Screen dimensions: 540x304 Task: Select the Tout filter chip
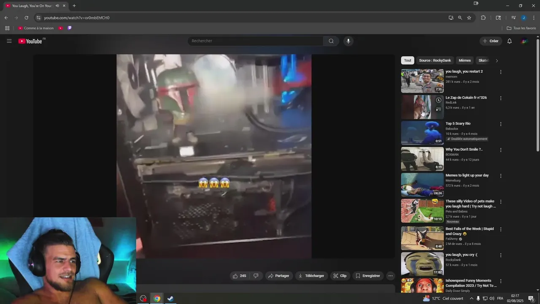(408, 60)
